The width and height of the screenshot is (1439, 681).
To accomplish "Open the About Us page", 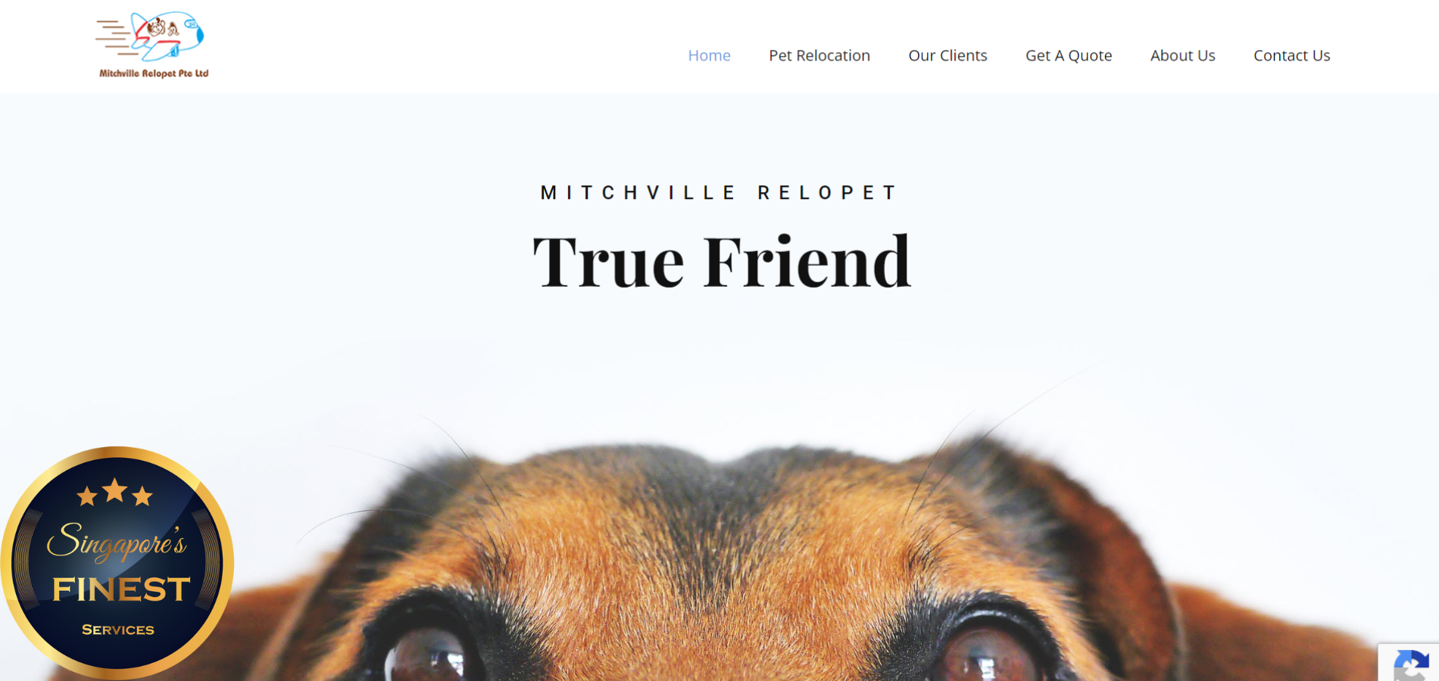I will (1182, 55).
